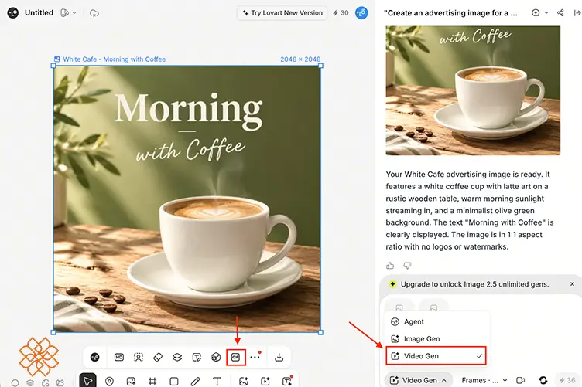Open more options three-dot menu
Image resolution: width=582 pixels, height=387 pixels.
coord(255,358)
